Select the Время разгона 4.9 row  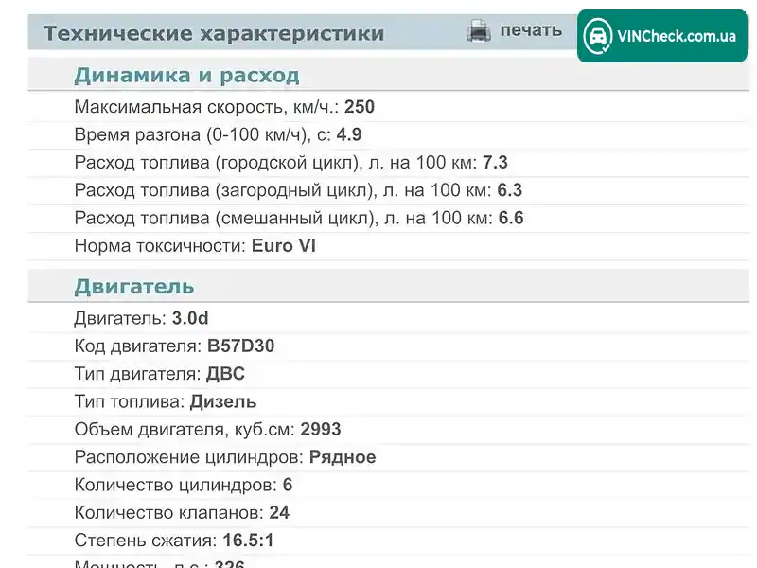click(x=389, y=134)
